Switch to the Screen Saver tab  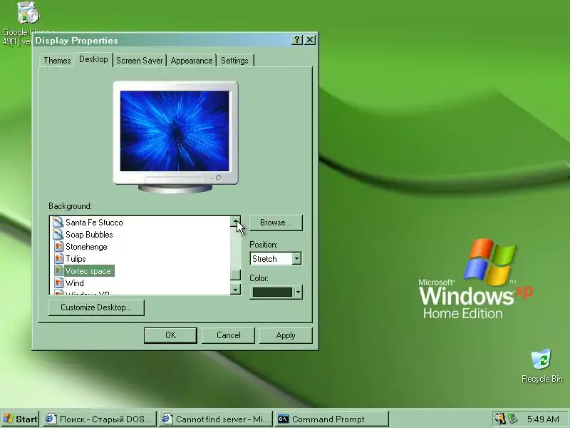139,61
